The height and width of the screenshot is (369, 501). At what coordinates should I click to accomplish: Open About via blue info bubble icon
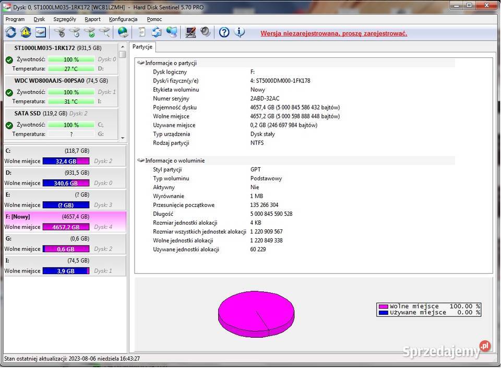[240, 32]
